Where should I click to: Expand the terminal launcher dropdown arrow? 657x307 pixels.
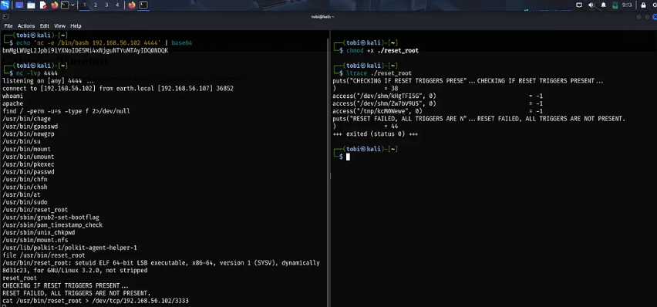[73, 5]
